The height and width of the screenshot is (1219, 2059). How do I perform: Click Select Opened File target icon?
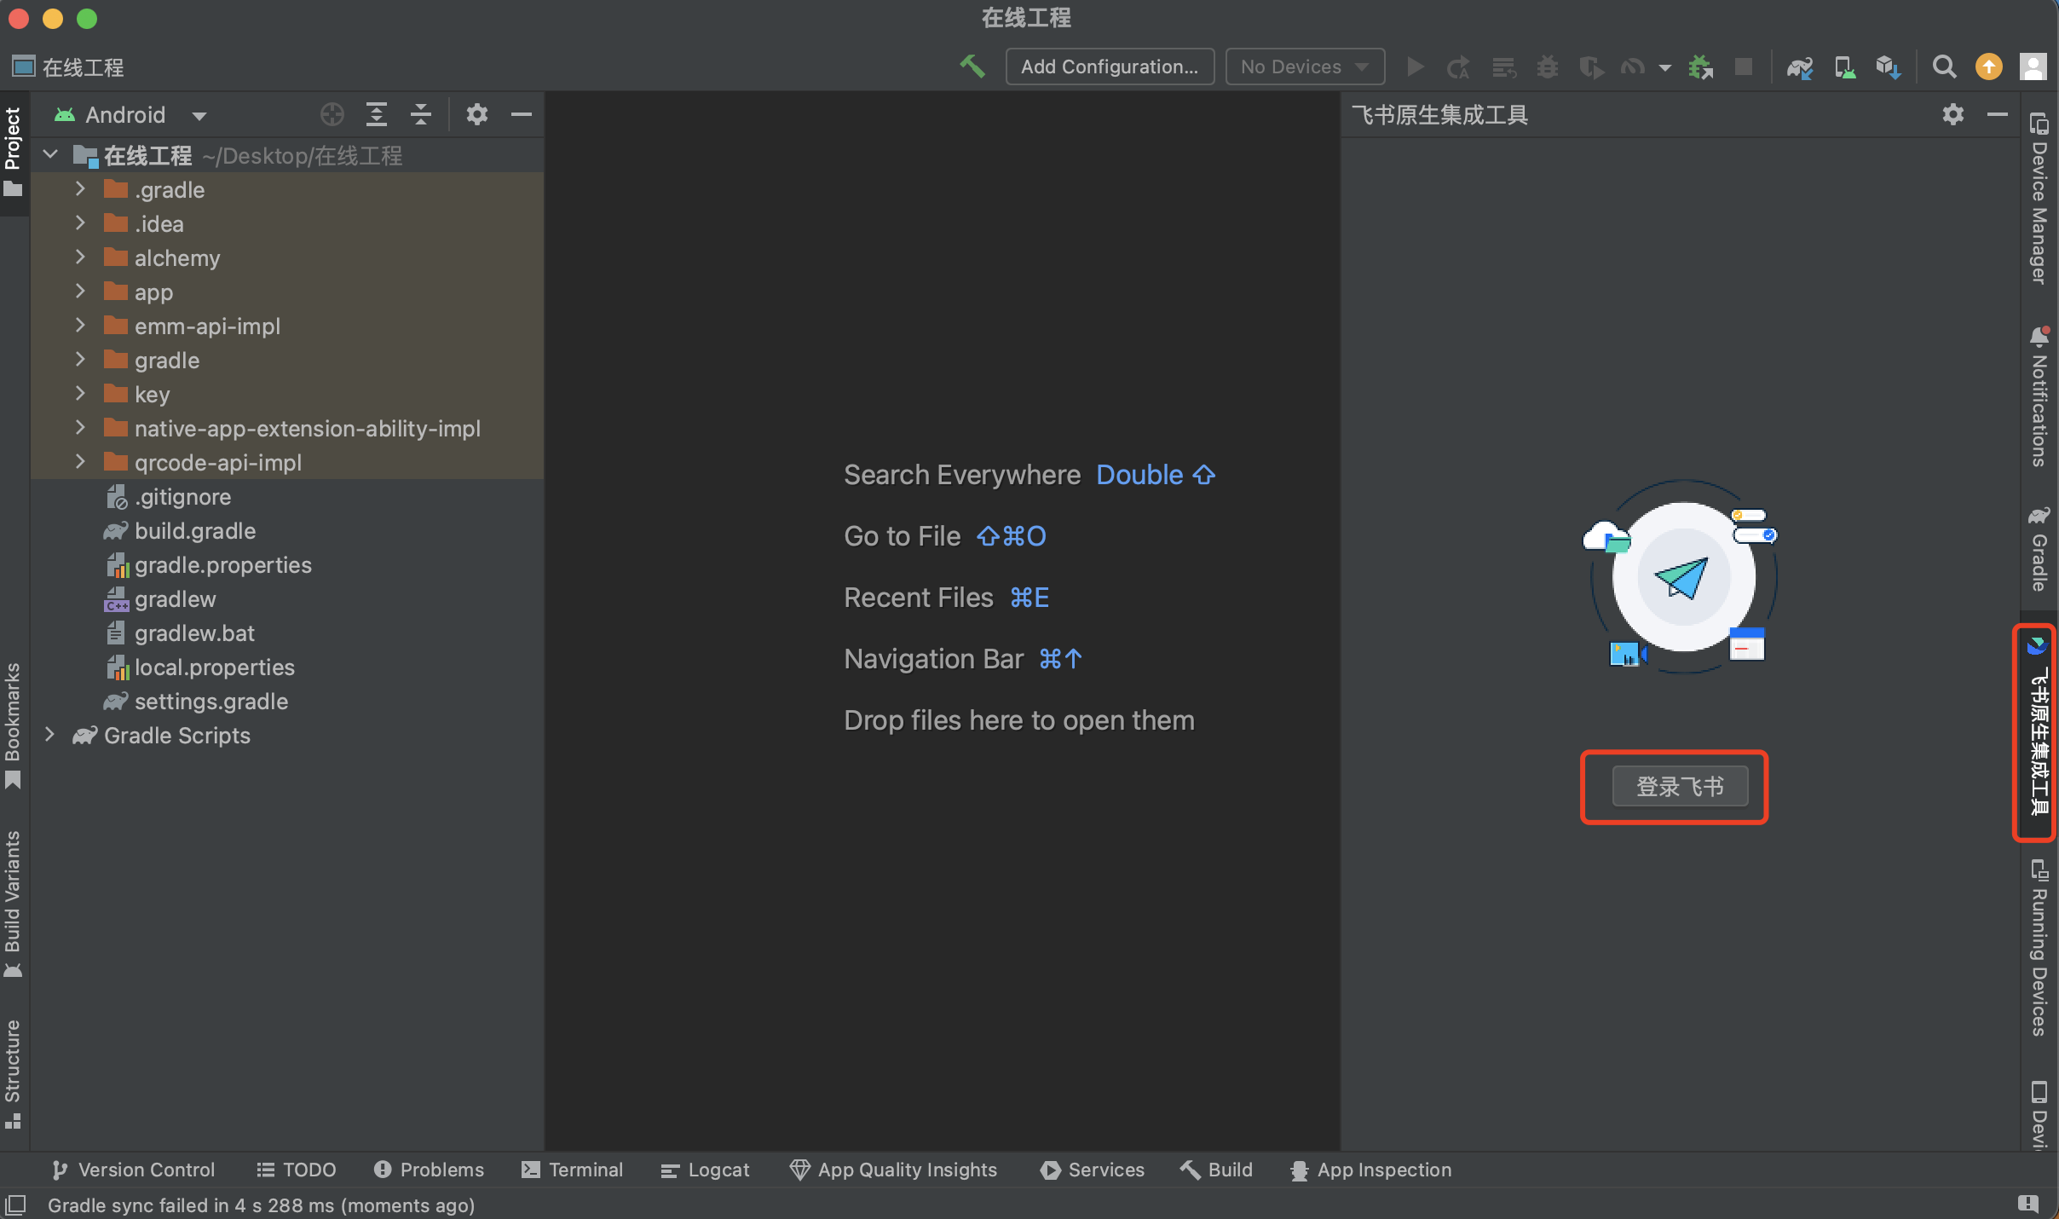(x=332, y=114)
